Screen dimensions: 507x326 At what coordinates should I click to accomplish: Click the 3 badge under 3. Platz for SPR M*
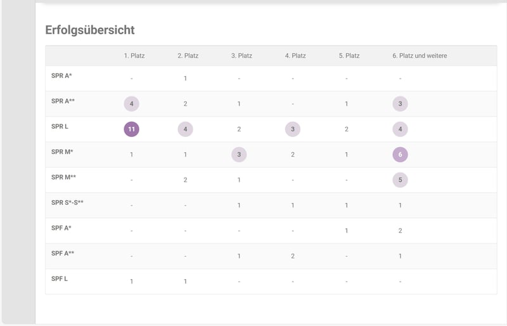pos(239,154)
